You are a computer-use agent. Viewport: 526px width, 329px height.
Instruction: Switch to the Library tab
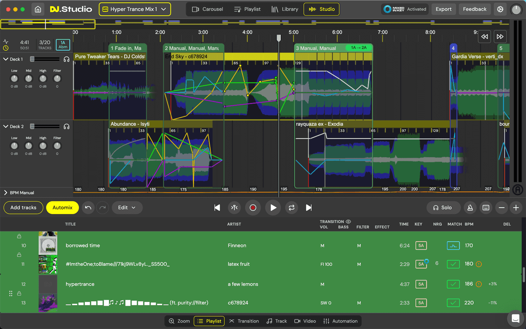pos(285,9)
